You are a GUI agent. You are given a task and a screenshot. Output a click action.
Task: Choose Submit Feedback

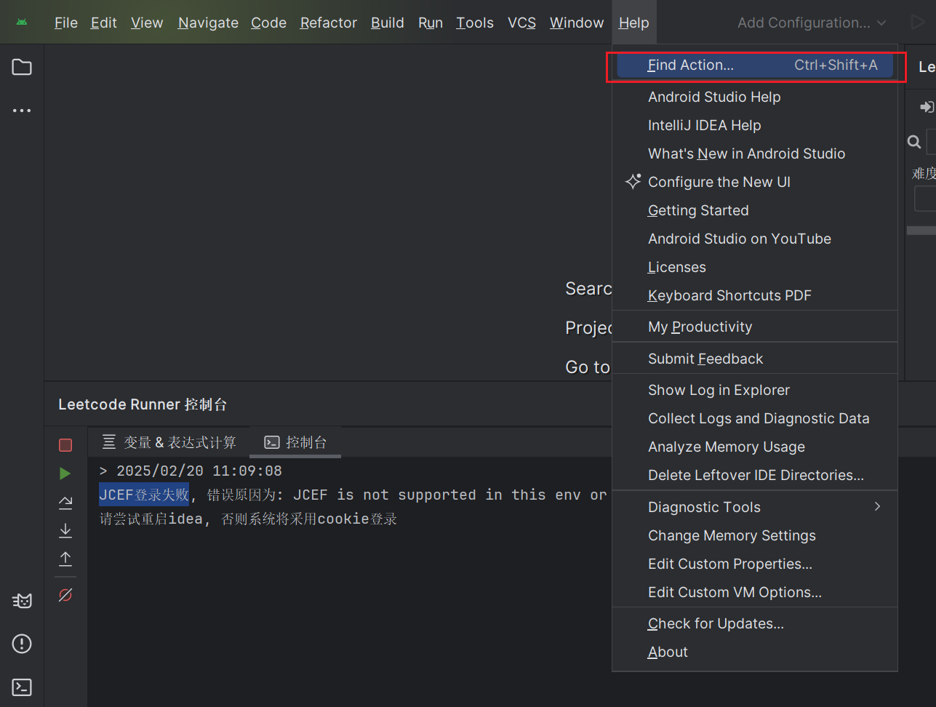click(x=755, y=359)
